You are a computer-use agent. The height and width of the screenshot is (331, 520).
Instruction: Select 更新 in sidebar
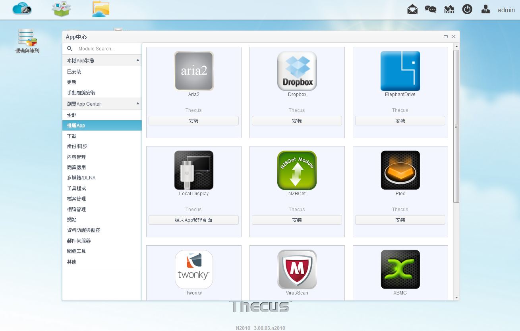click(x=102, y=82)
